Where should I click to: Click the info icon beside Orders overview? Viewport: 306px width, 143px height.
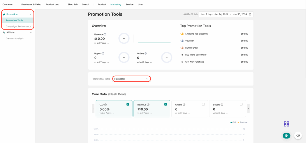click(146, 54)
